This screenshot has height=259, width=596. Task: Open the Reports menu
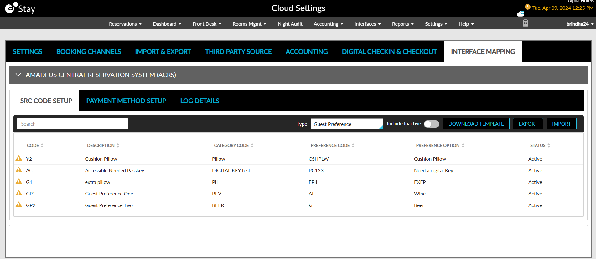click(403, 24)
